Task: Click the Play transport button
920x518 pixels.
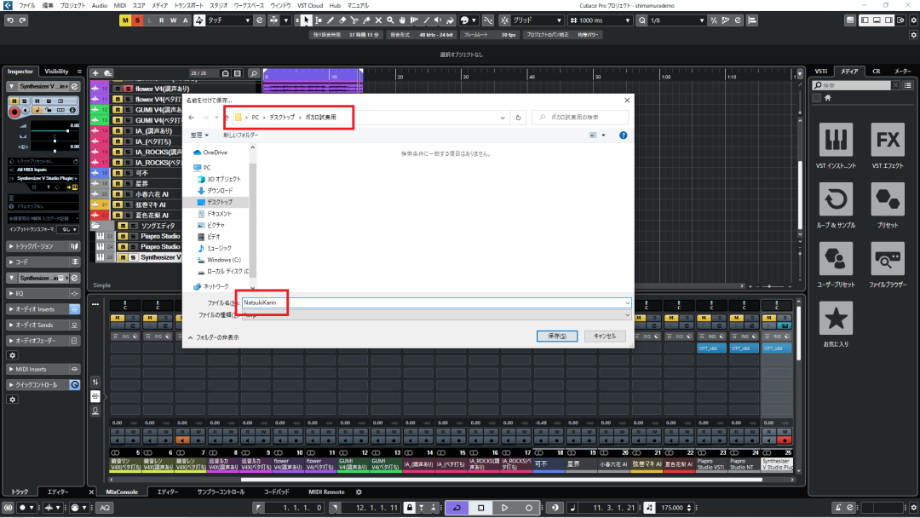Action: pyautogui.click(x=504, y=508)
